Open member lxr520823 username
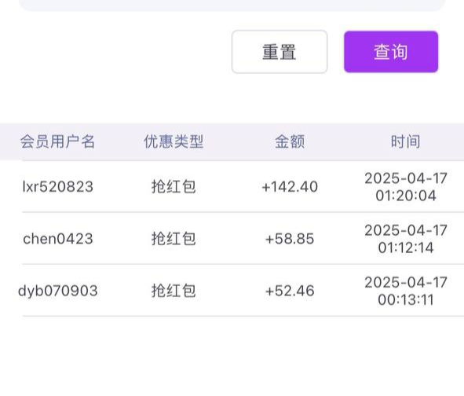The height and width of the screenshot is (396, 464). coord(58,186)
